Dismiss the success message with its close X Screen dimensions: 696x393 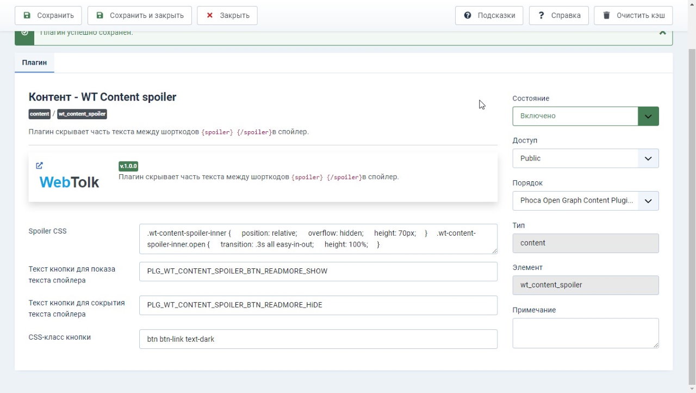[x=662, y=33]
